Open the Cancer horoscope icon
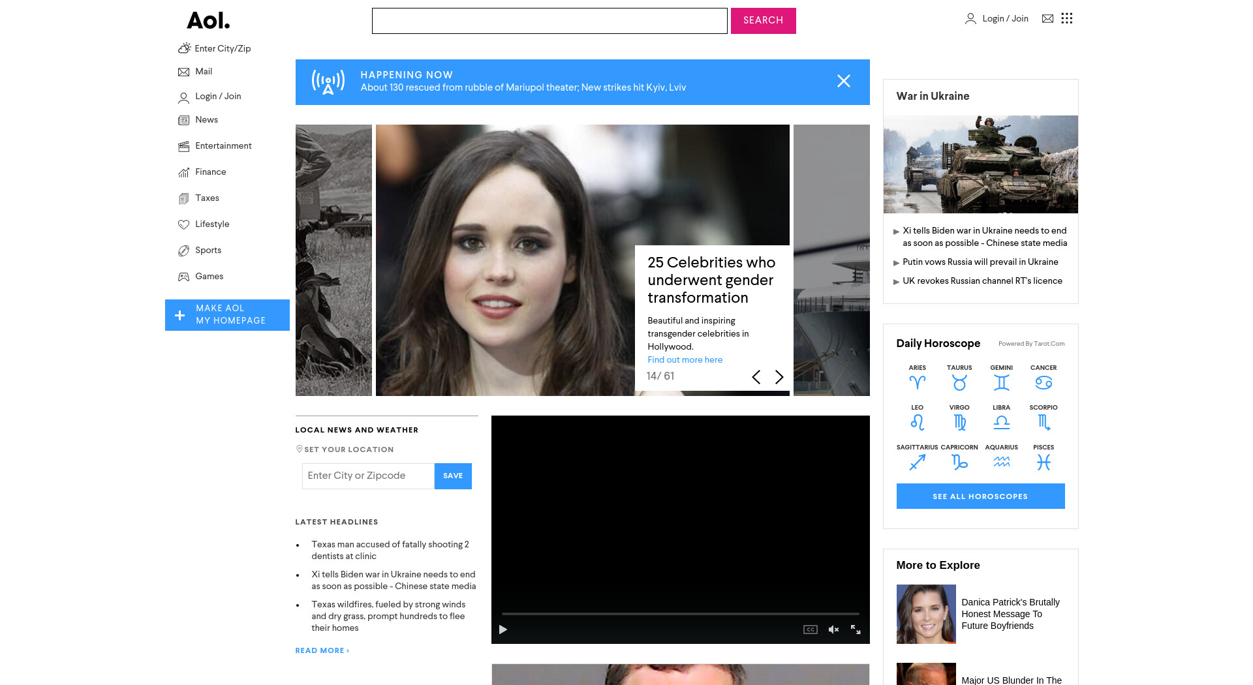1253x685 pixels. [1044, 383]
